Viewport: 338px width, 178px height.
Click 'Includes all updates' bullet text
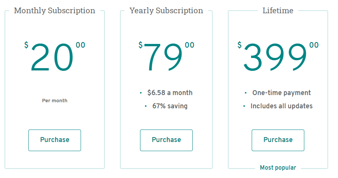point(282,106)
